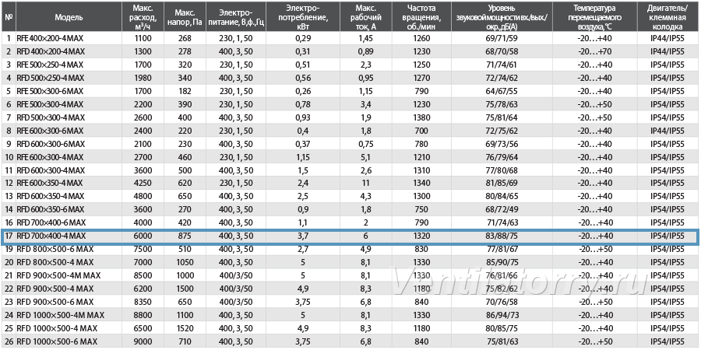Click the Уровень звуковой мощности header
Image resolution: width=701 pixels, height=350 pixels.
(502, 17)
